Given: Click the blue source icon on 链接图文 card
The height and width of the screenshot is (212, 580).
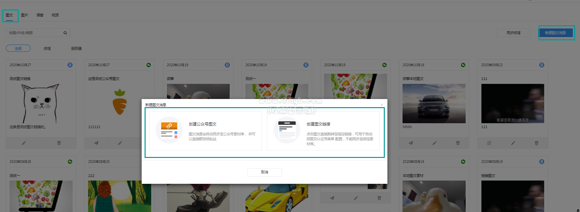Looking at the screenshot, I should 542,162.
